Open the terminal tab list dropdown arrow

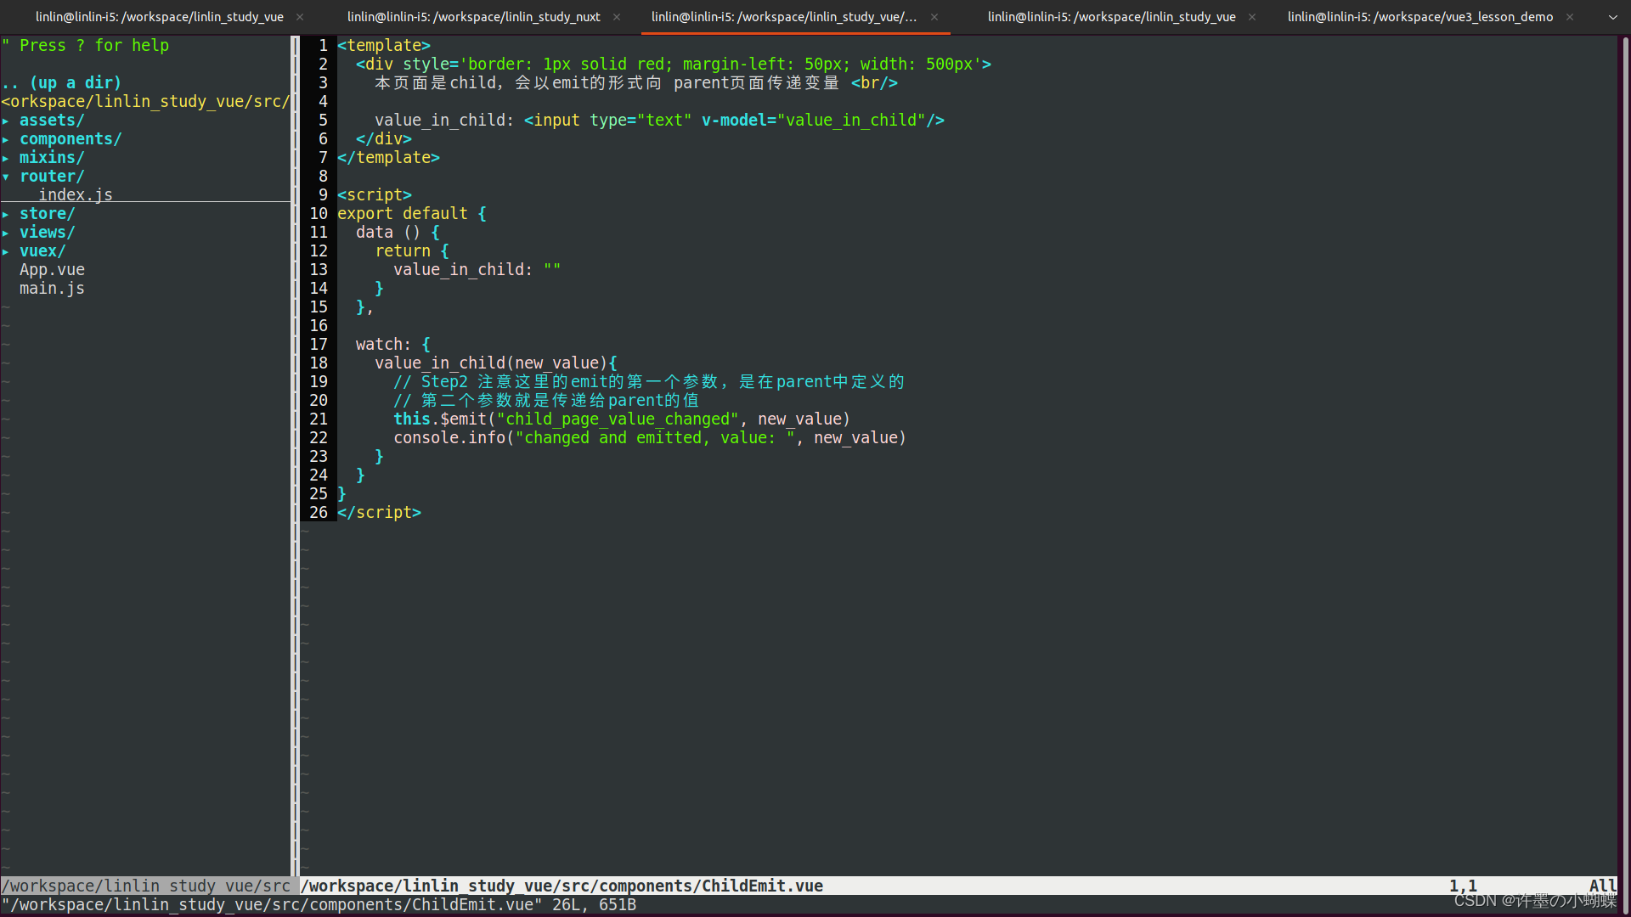click(1612, 17)
